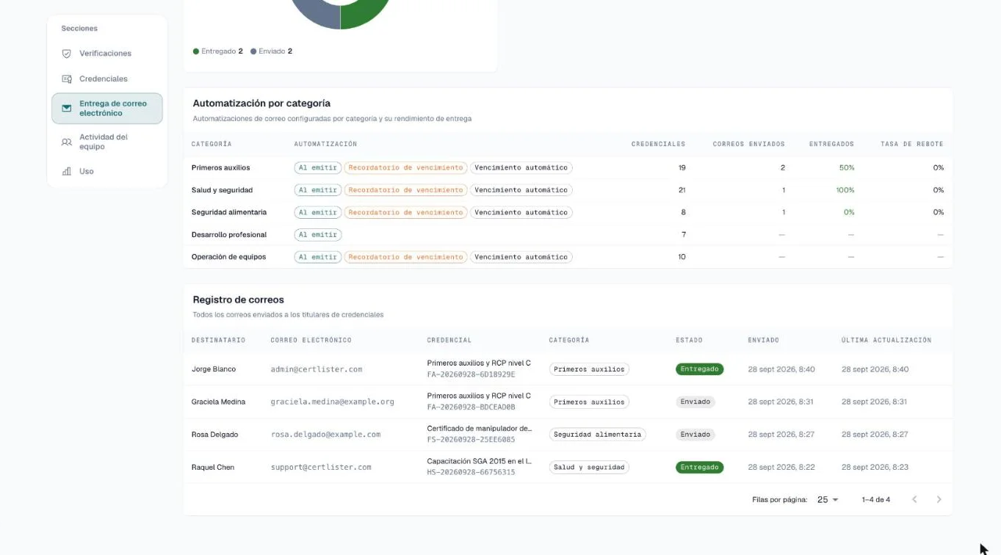Click Jorge Blanco recipient name
Viewport: 1001px width, 555px height.
pos(214,369)
